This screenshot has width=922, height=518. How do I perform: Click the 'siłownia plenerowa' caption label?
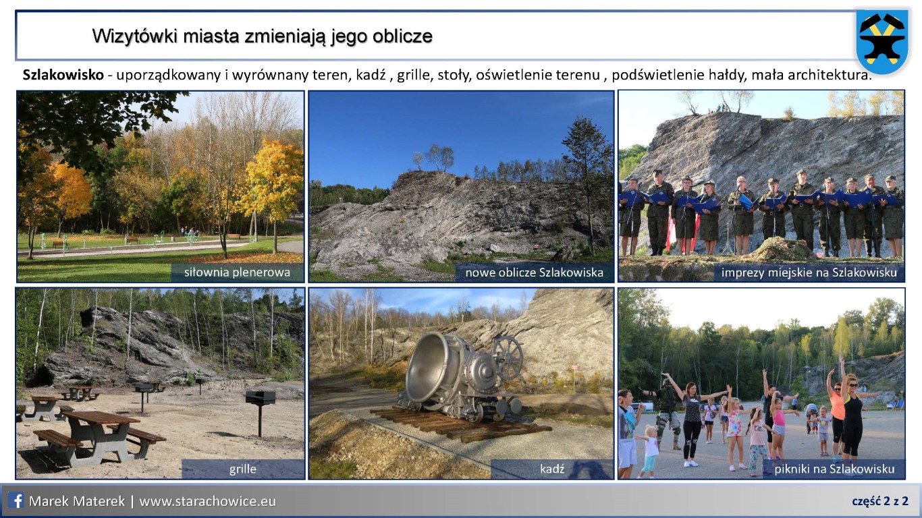[238, 273]
